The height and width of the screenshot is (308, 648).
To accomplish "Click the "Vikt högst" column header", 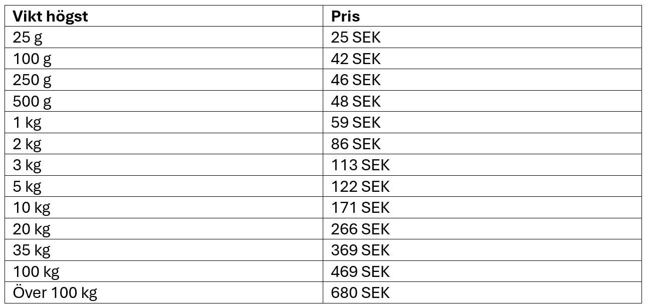I will tap(50, 17).
